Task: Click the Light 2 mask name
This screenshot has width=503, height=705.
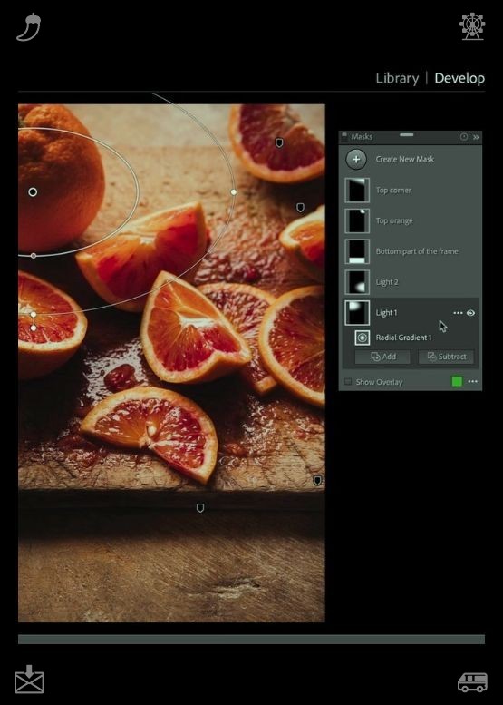Action: click(387, 282)
